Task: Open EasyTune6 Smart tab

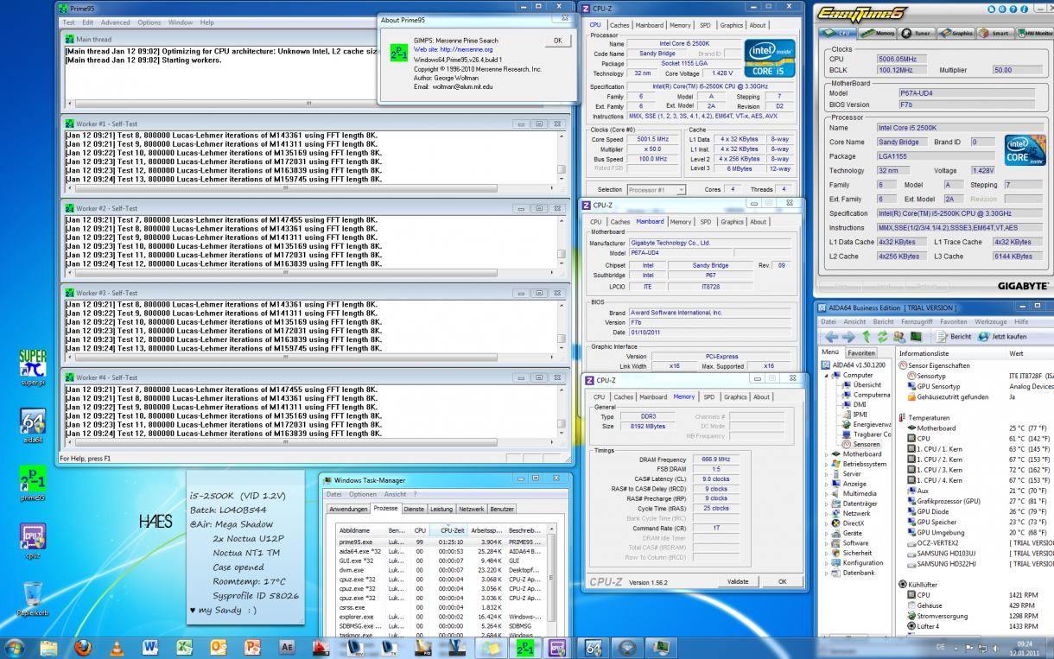Action: point(994,33)
